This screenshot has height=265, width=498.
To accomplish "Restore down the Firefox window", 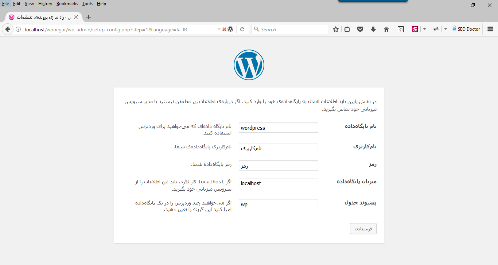I will [x=473, y=5].
